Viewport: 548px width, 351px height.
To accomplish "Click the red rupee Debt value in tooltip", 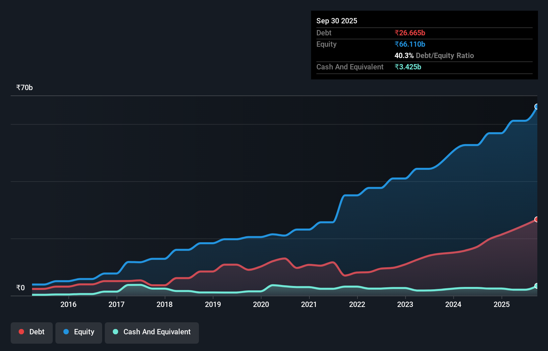I will point(410,33).
